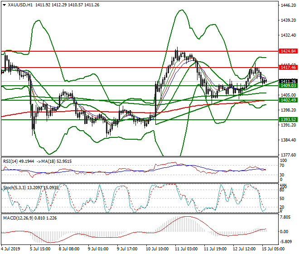
Task: Click the 10 Jul 10:00 time axis label
Action: (157, 249)
